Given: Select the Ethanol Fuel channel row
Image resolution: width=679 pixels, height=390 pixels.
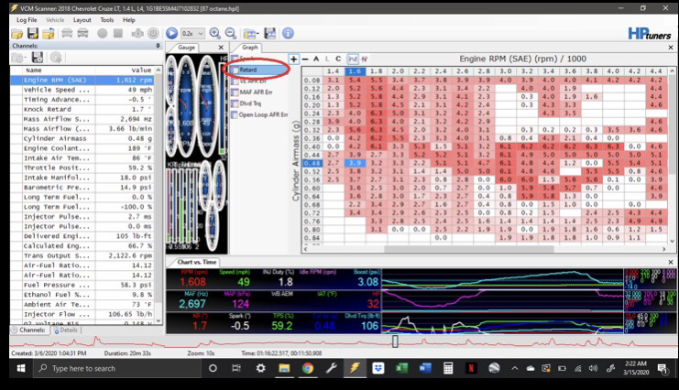Looking at the screenshot, I should coord(82,295).
